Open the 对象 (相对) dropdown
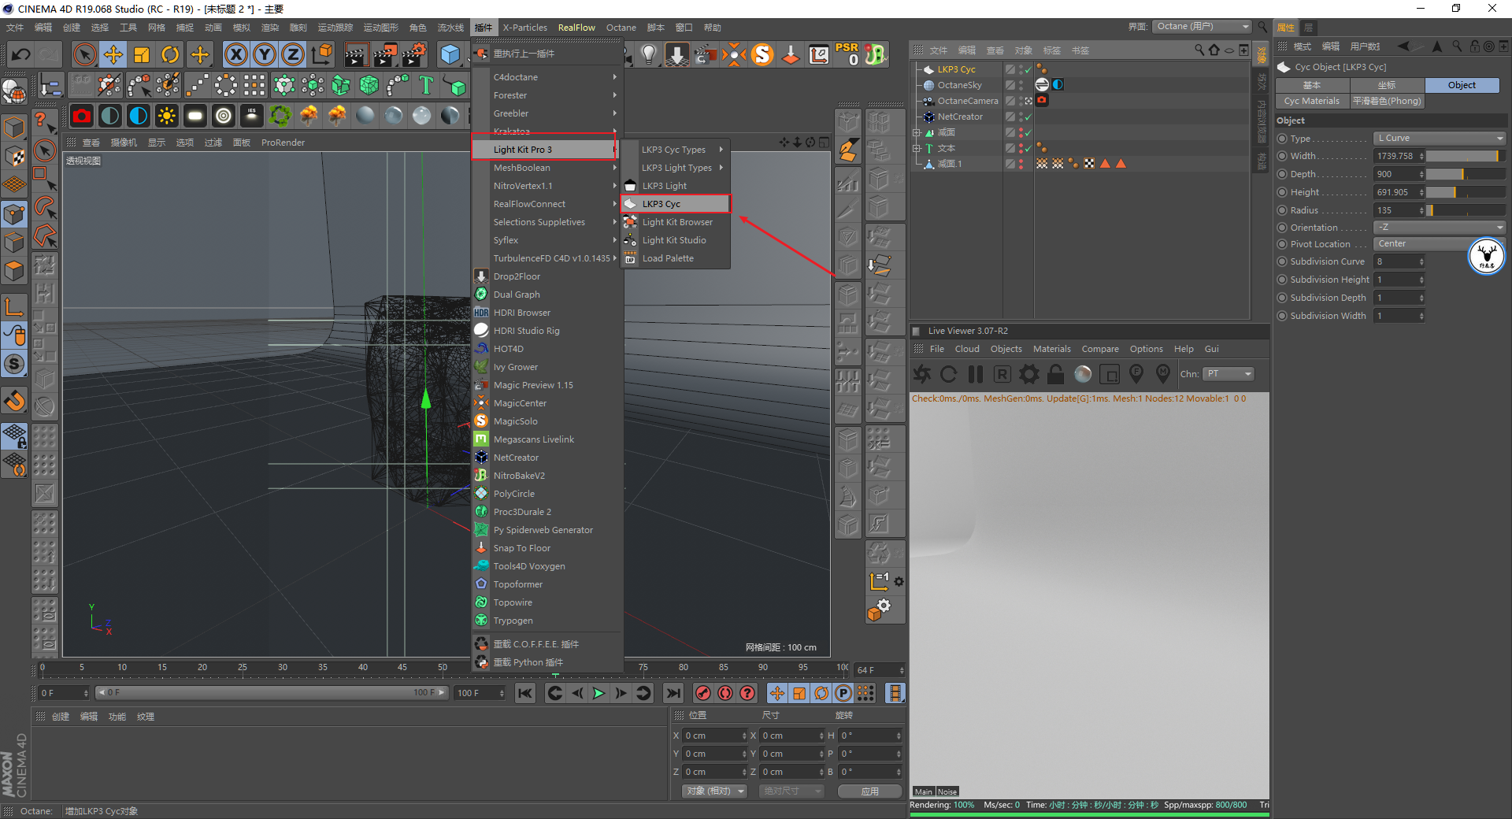The image size is (1512, 819). (714, 791)
